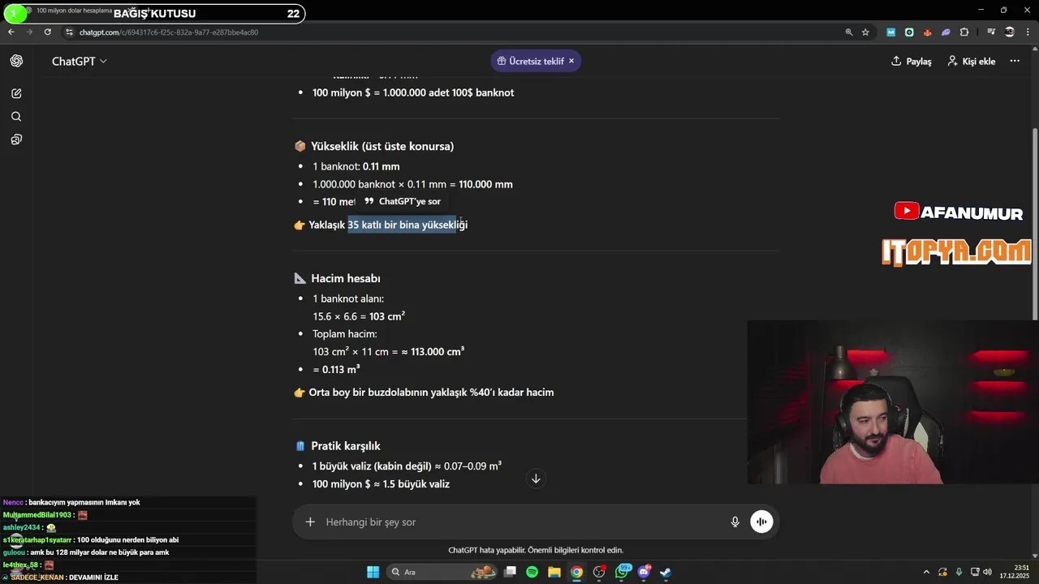Focus the Herhangi bir şey sor input
1039x584 pixels.
(519, 522)
